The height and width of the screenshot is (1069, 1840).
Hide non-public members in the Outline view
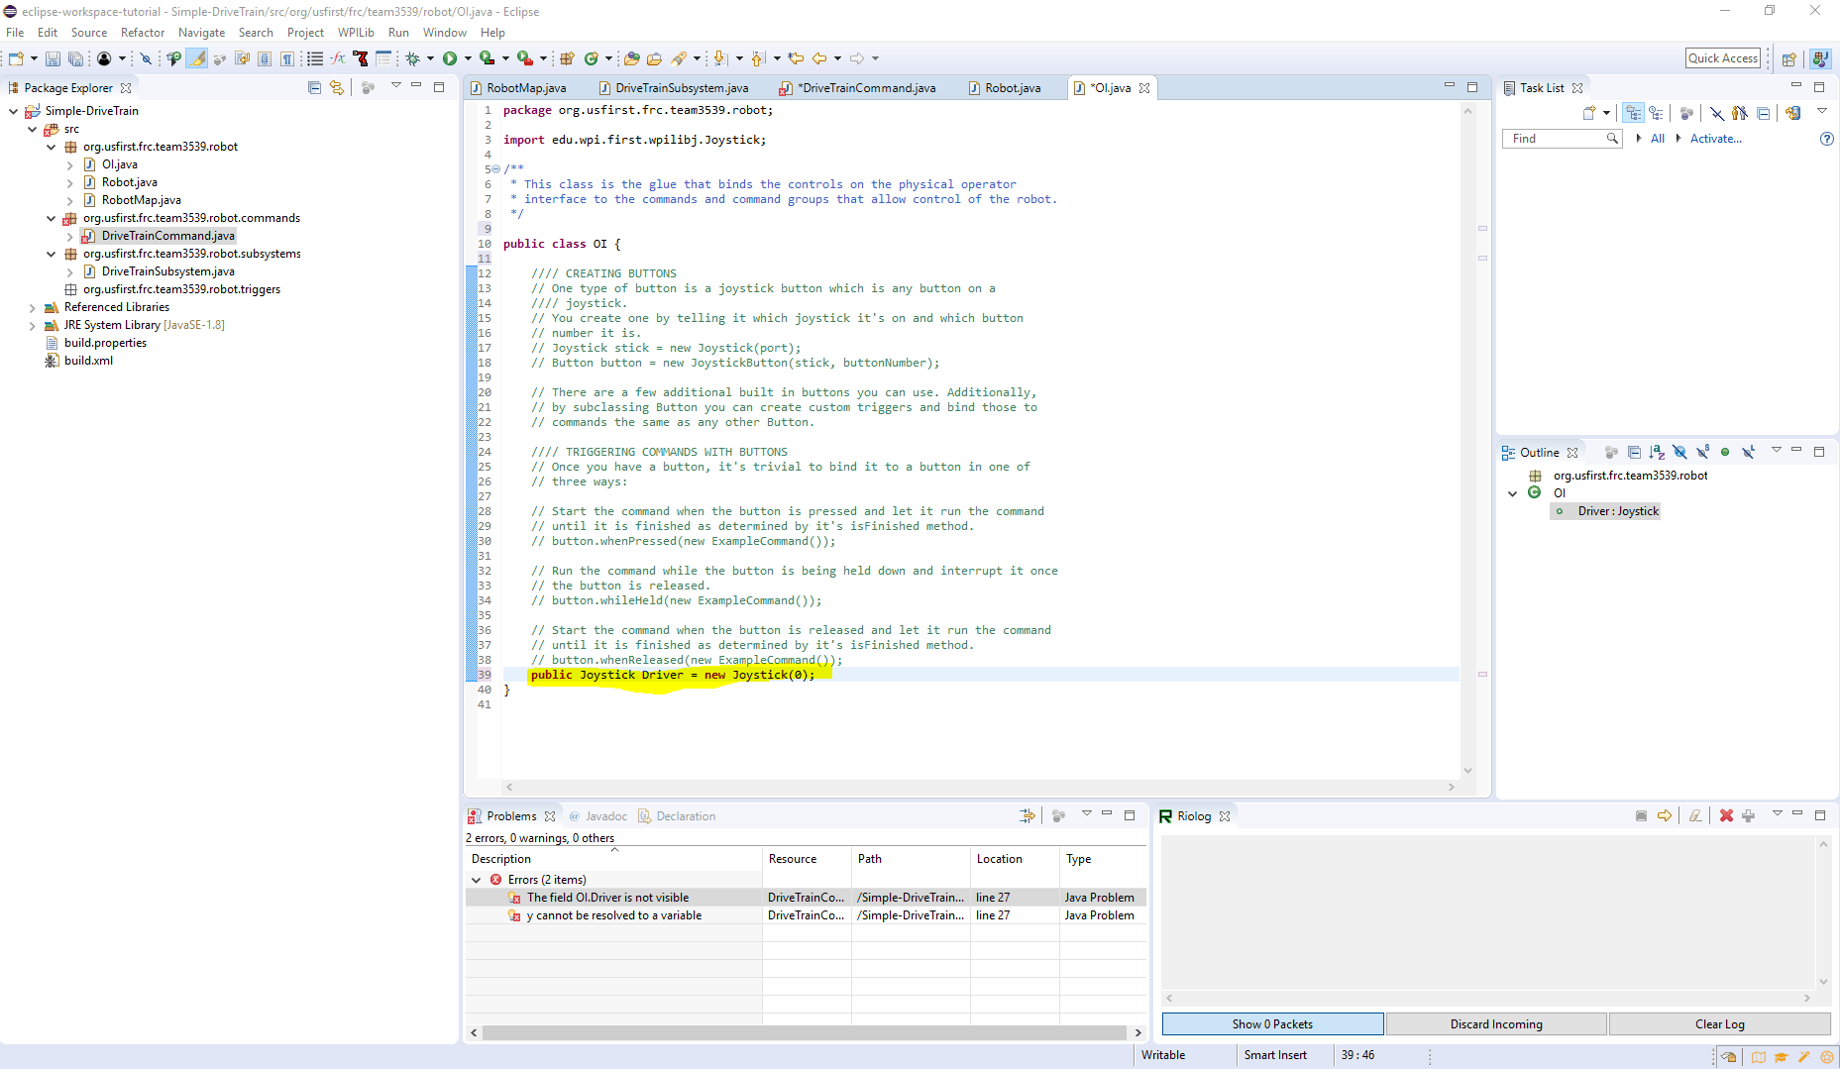(x=1725, y=451)
